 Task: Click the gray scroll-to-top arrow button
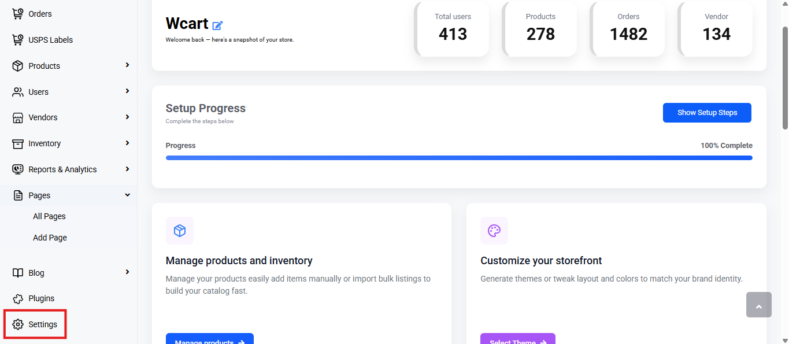[759, 305]
